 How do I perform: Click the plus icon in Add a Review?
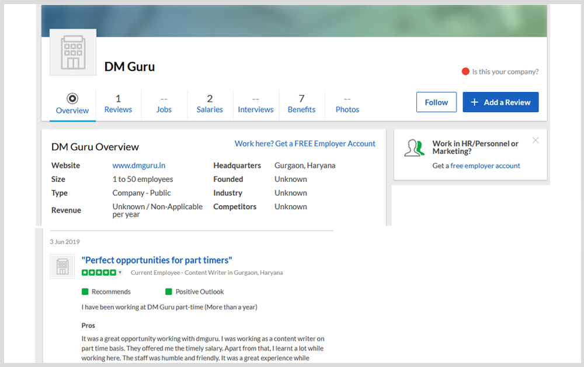click(474, 102)
